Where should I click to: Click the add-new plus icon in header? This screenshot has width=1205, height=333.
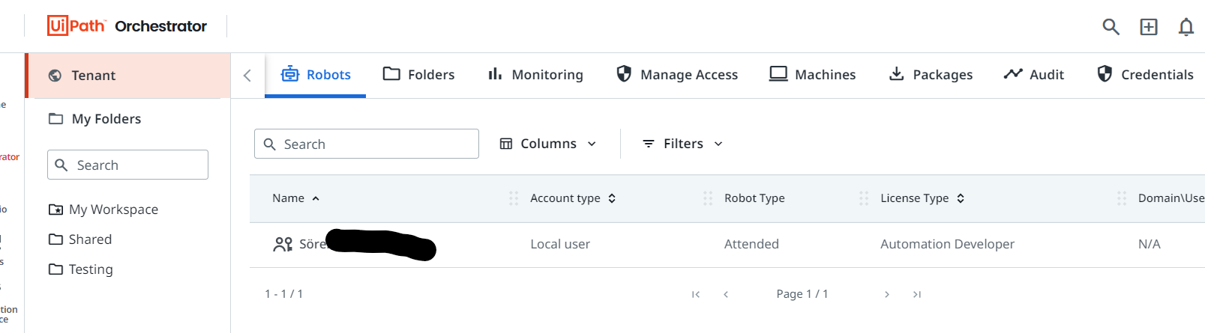click(x=1149, y=27)
